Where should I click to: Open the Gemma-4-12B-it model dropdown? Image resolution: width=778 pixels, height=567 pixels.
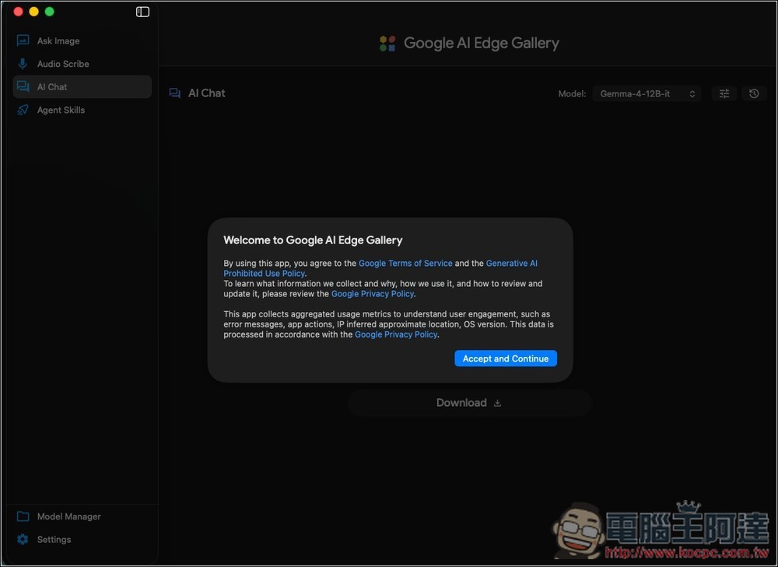pyautogui.click(x=647, y=93)
